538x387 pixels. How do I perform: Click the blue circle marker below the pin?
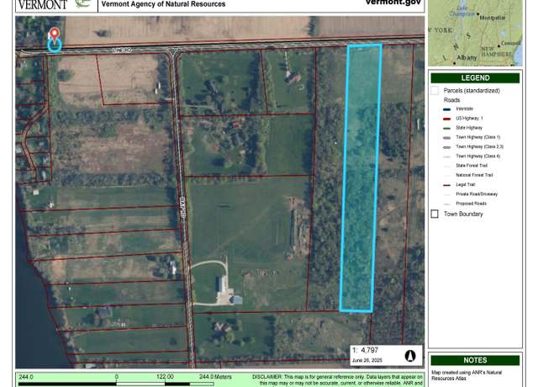pos(54,45)
